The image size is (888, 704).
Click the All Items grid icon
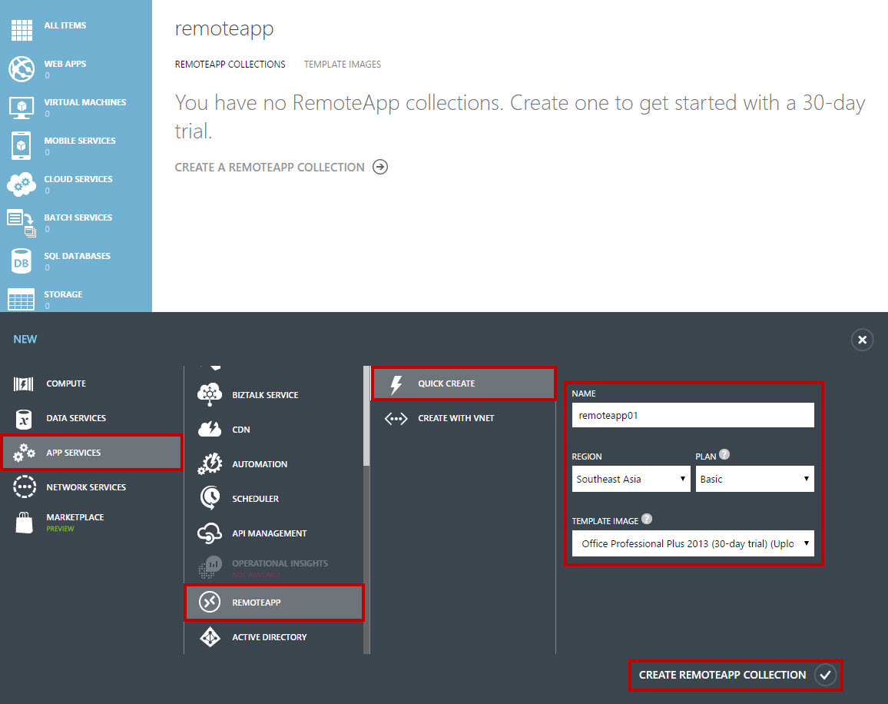(22, 30)
